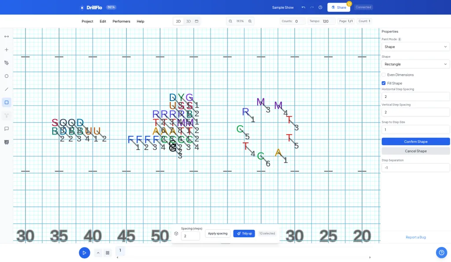
Task: Open the grid pages view icon
Action: tap(107, 253)
